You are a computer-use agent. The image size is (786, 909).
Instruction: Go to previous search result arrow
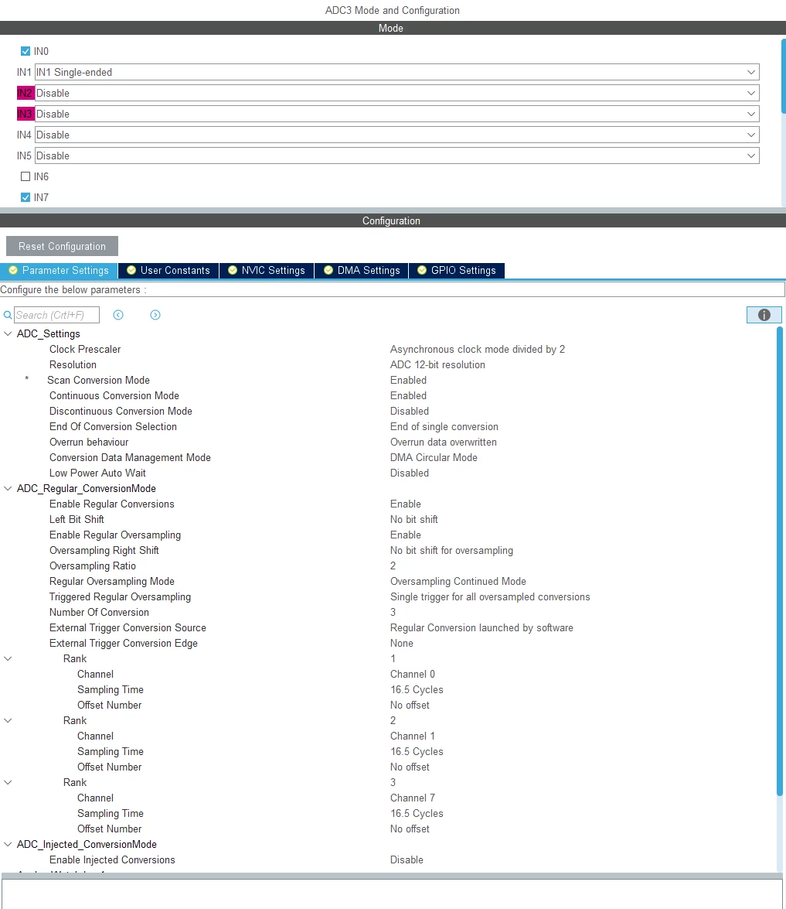point(118,315)
